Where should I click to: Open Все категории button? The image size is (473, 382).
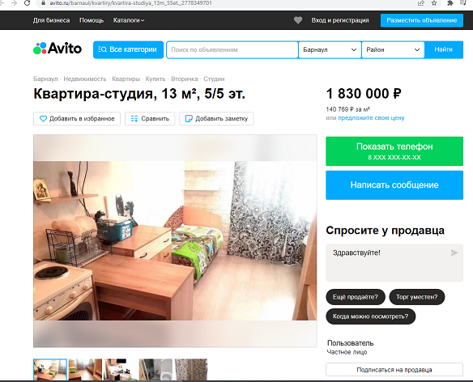(x=128, y=49)
